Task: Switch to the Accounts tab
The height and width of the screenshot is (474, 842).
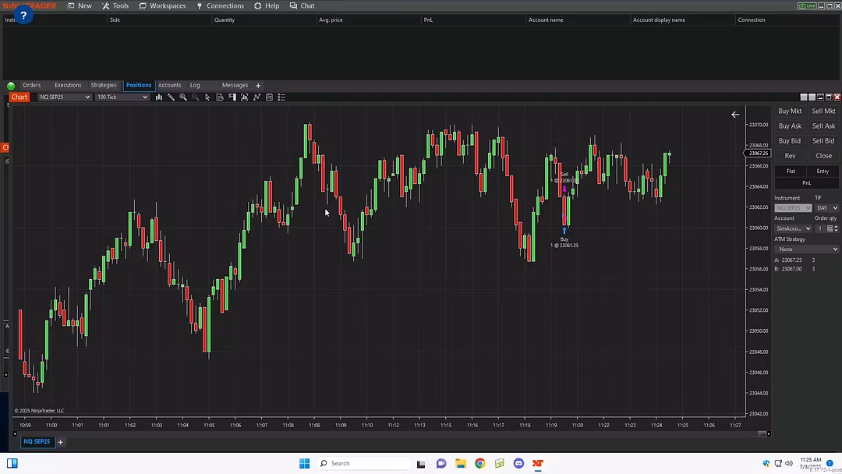Action: point(170,85)
